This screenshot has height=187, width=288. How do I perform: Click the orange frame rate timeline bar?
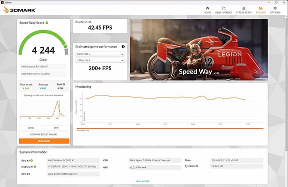pyautogui.click(x=170, y=128)
